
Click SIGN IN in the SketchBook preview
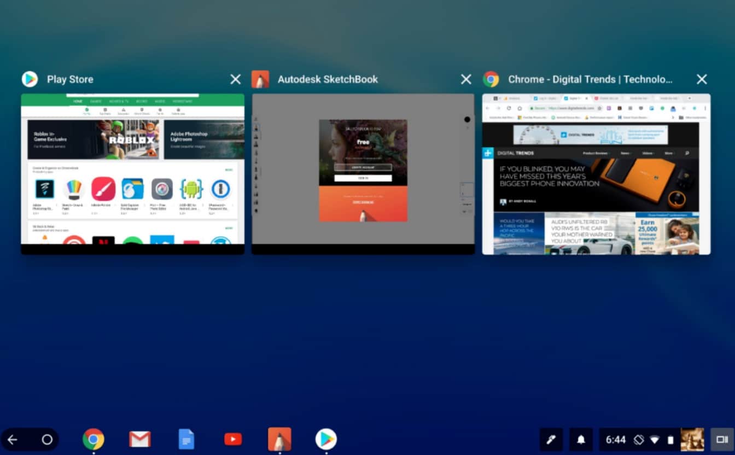coord(363,179)
